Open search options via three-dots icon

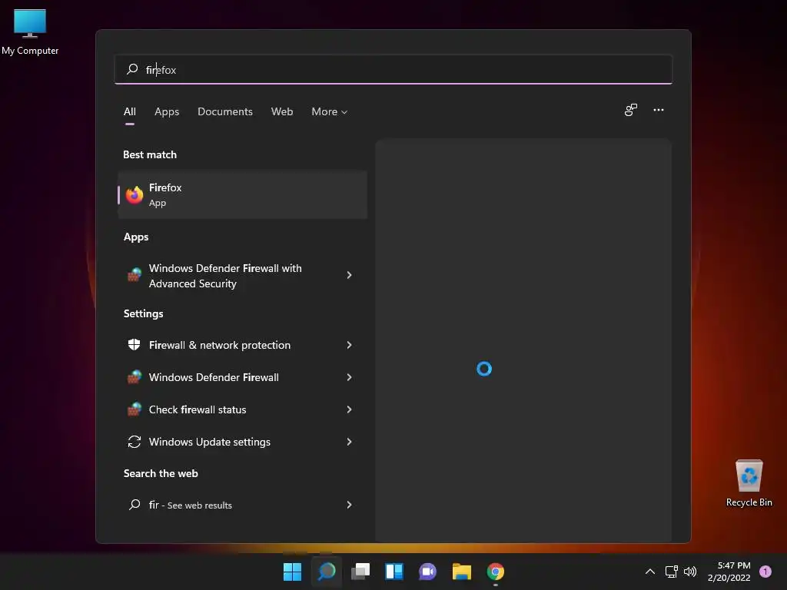point(659,110)
